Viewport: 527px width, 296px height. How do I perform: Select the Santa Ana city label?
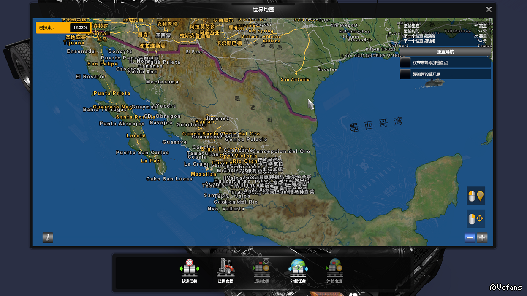tap(142, 72)
